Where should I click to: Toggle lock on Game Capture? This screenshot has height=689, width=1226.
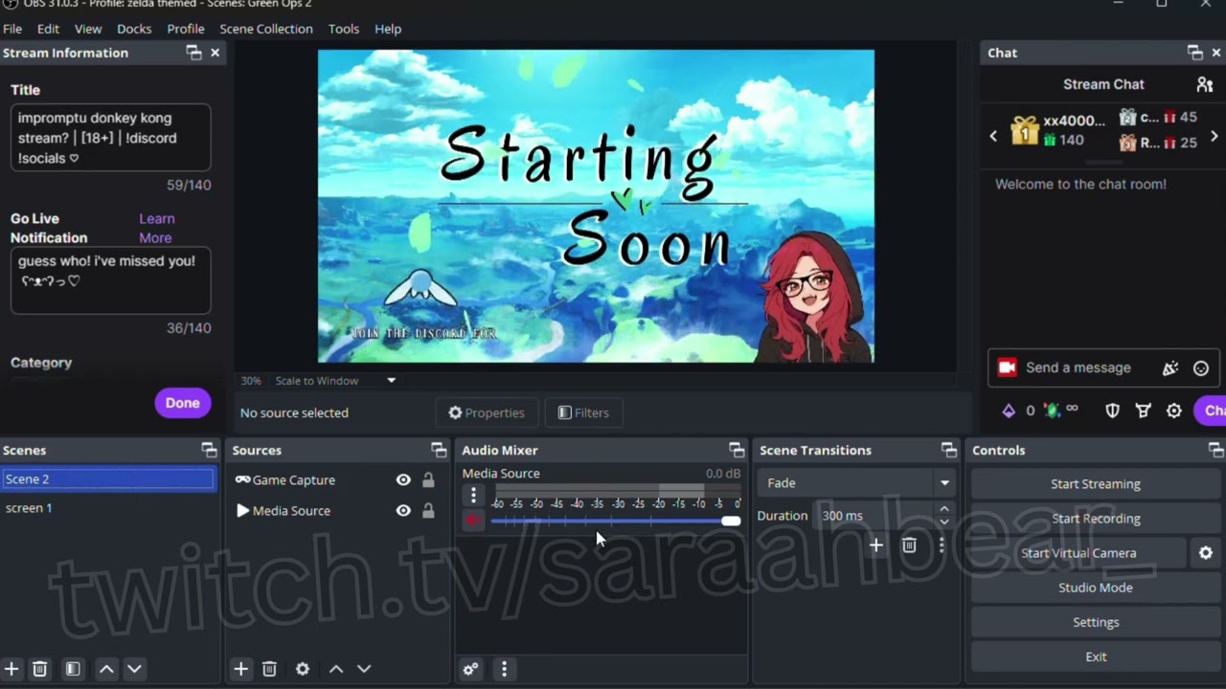click(x=428, y=480)
